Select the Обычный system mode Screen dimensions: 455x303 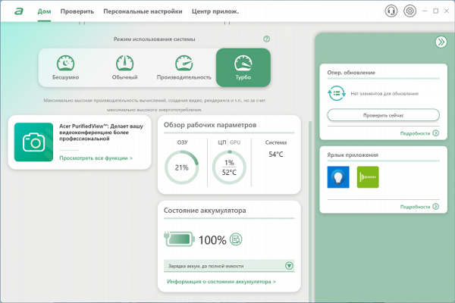125,67
